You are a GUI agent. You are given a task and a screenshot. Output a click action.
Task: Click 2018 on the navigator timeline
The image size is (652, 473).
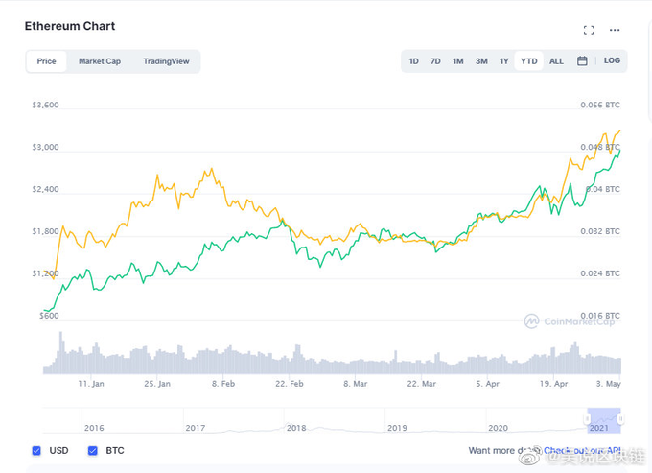pyautogui.click(x=296, y=428)
